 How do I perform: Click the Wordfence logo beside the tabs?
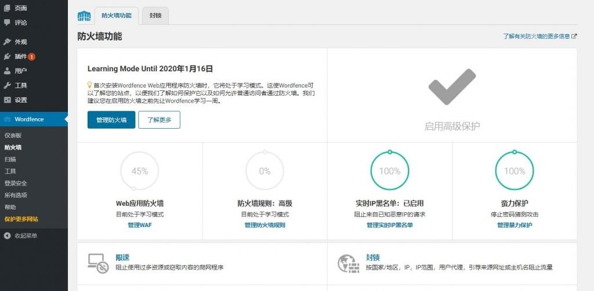[x=84, y=16]
